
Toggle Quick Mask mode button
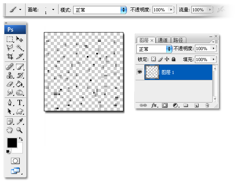[15, 161]
